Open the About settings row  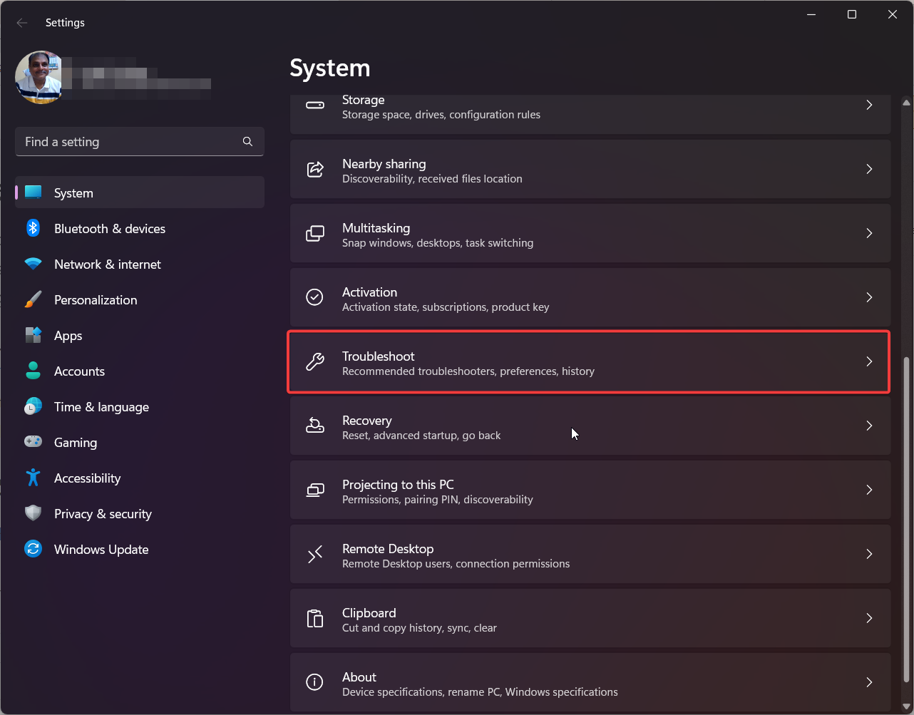(x=590, y=682)
